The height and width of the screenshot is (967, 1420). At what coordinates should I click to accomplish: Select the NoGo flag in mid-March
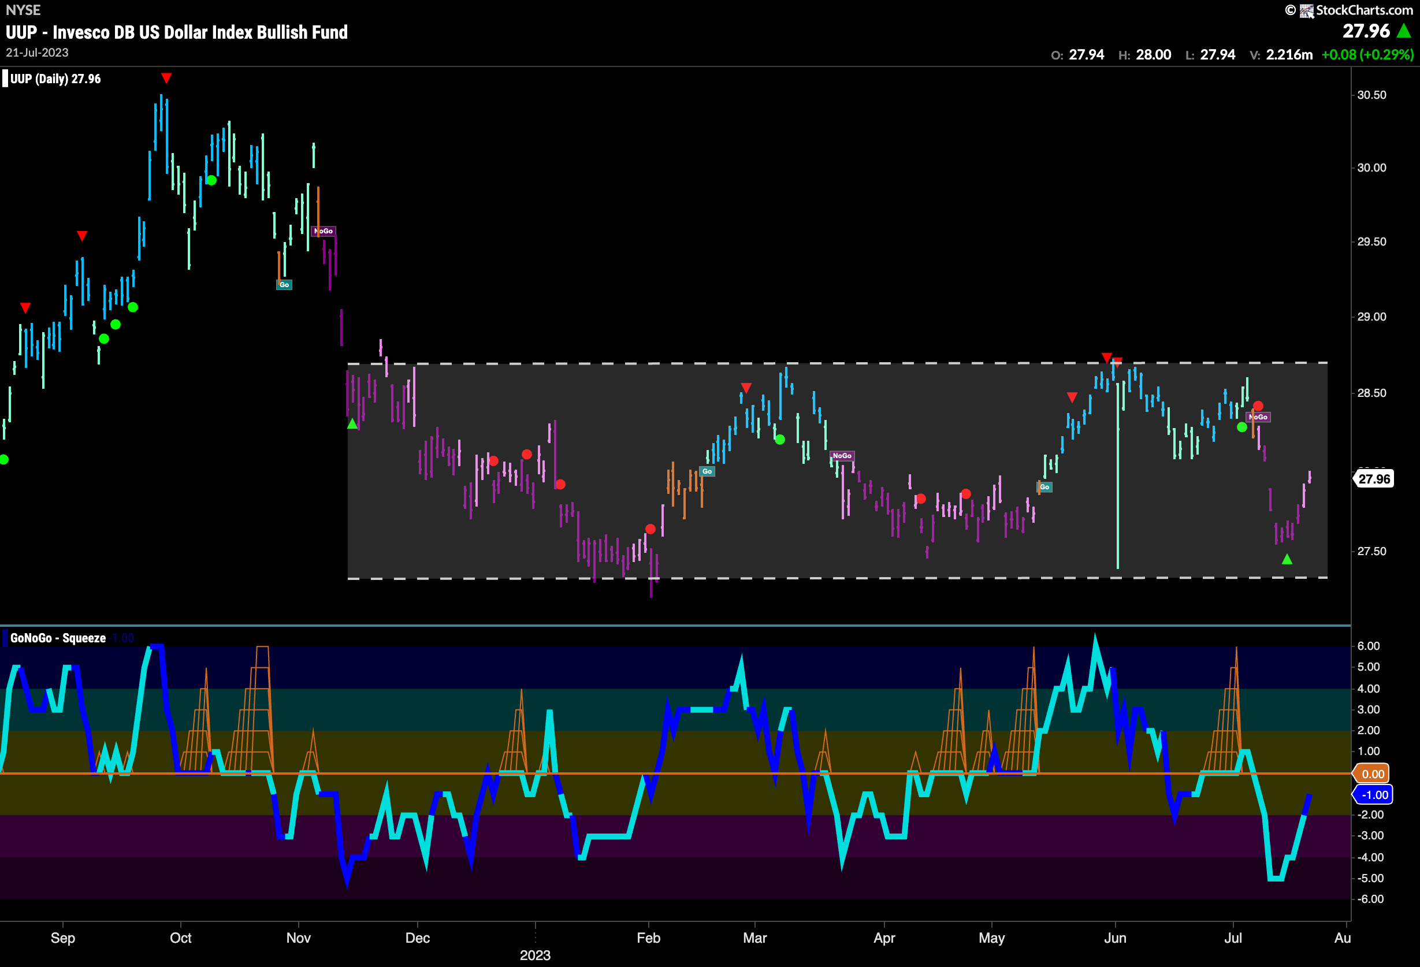[842, 456]
